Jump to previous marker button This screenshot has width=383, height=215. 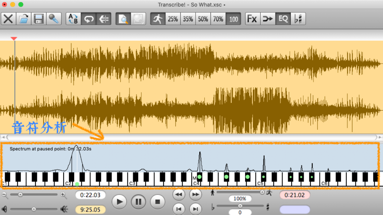pos(178,209)
